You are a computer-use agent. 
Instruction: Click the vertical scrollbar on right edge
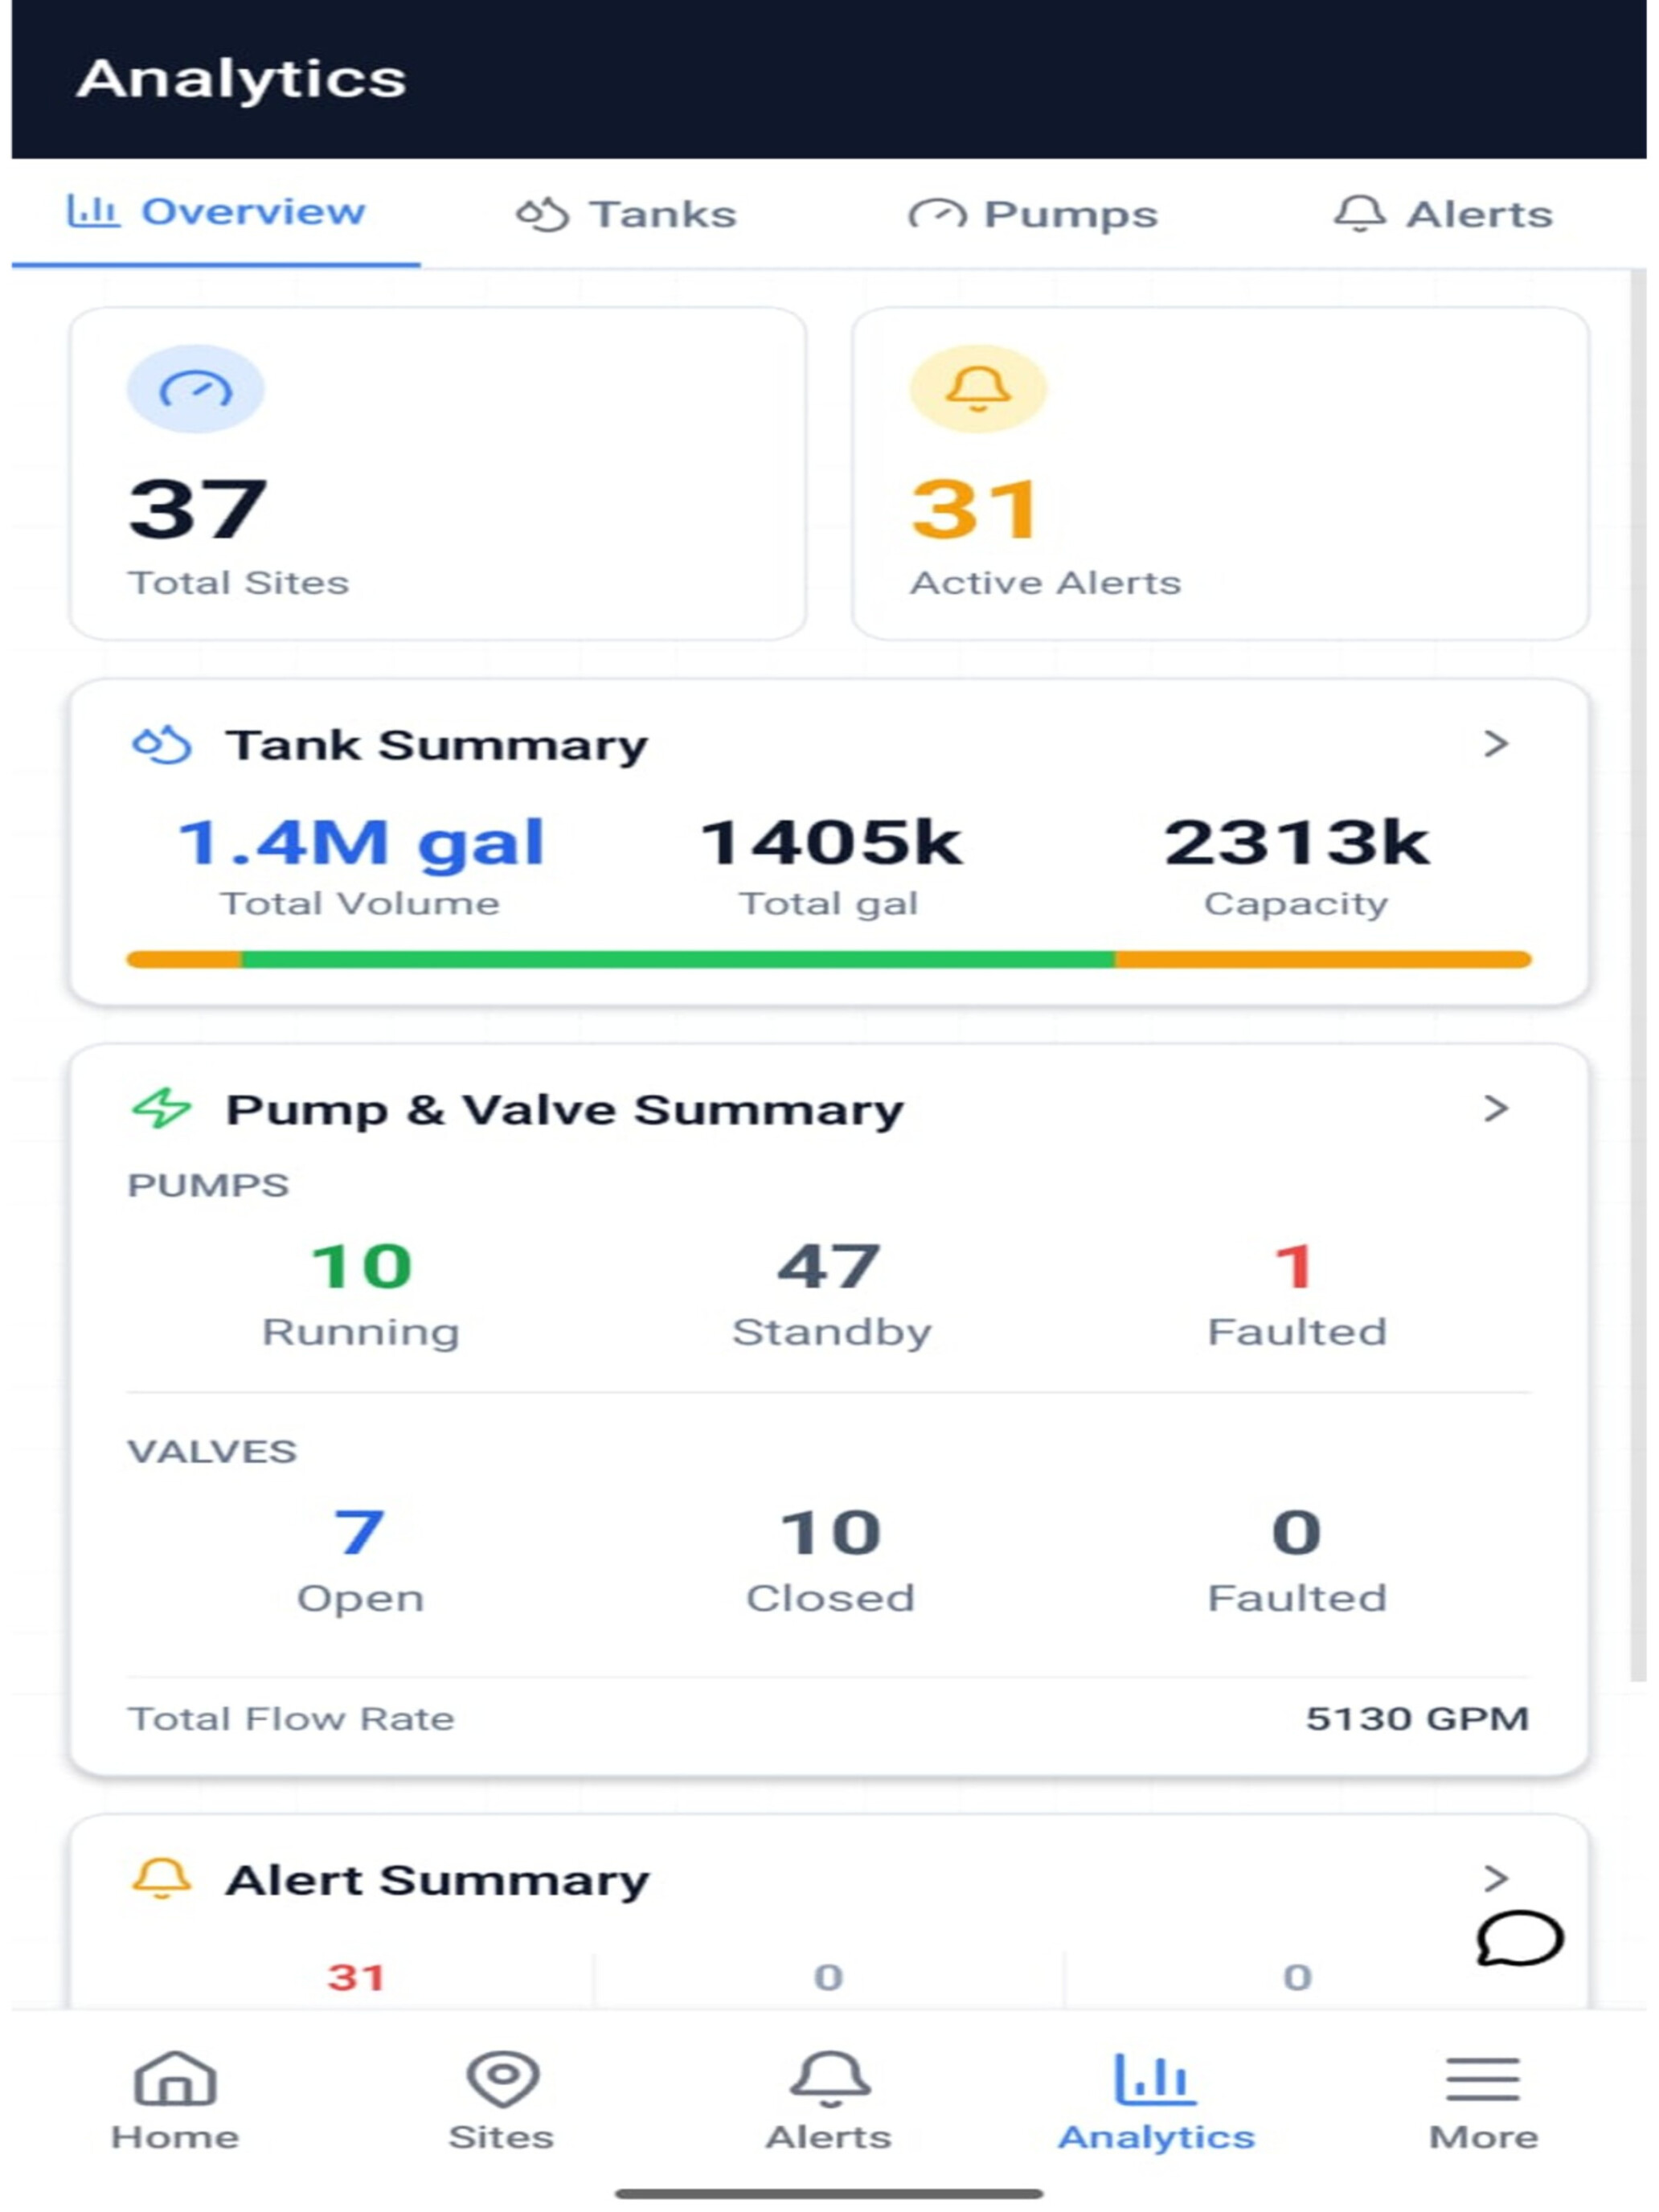point(1637,975)
